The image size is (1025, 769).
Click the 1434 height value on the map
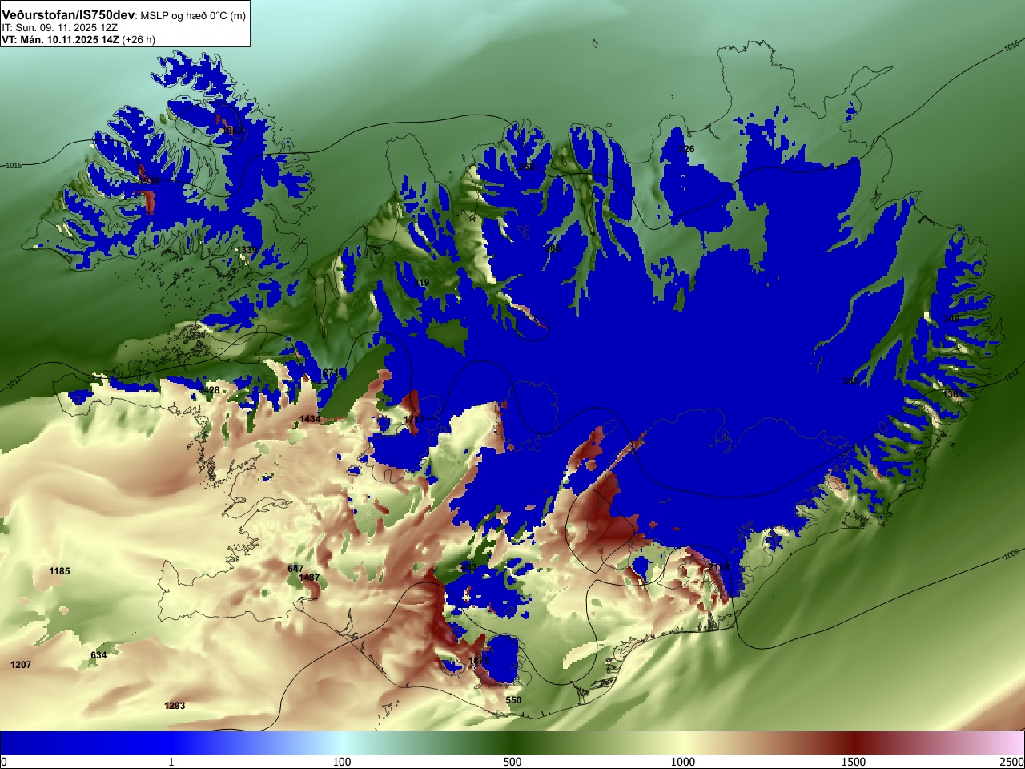310,419
